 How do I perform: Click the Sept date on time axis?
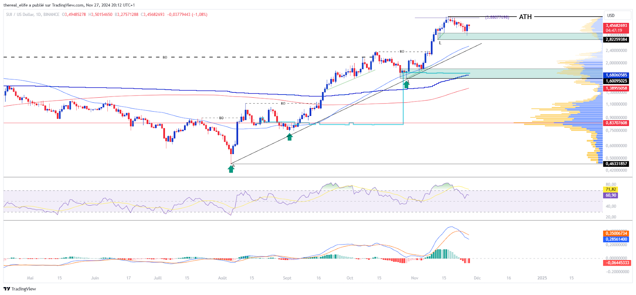coord(287,278)
